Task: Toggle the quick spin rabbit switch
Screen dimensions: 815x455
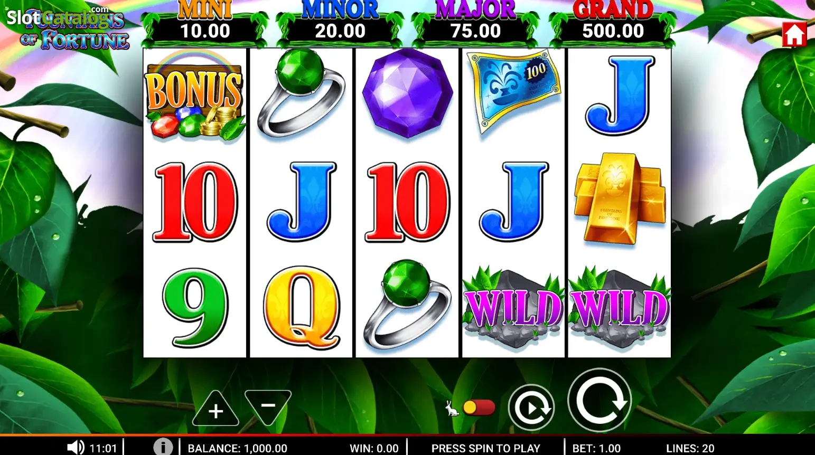Action: (470, 407)
